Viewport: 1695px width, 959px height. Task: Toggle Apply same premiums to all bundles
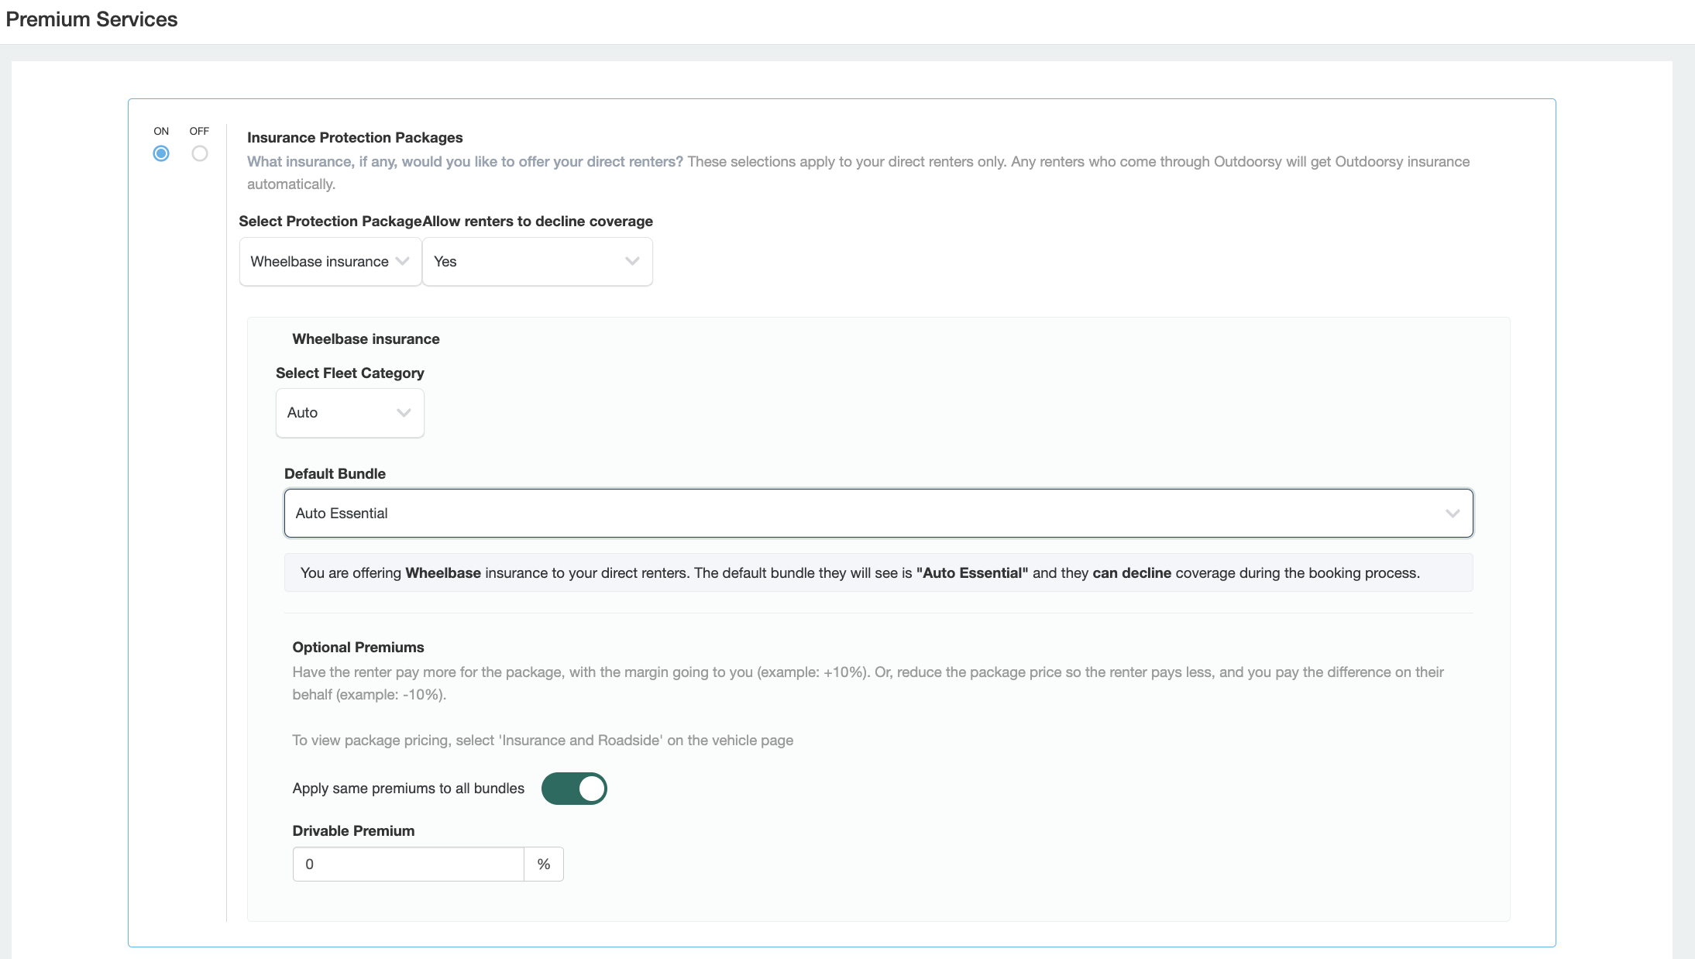click(574, 789)
